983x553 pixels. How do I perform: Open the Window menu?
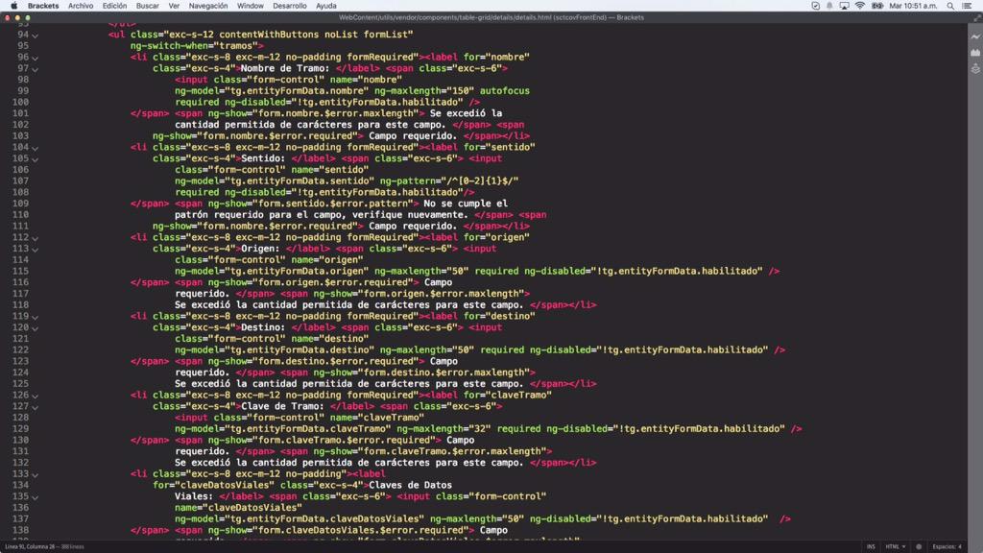tap(251, 6)
